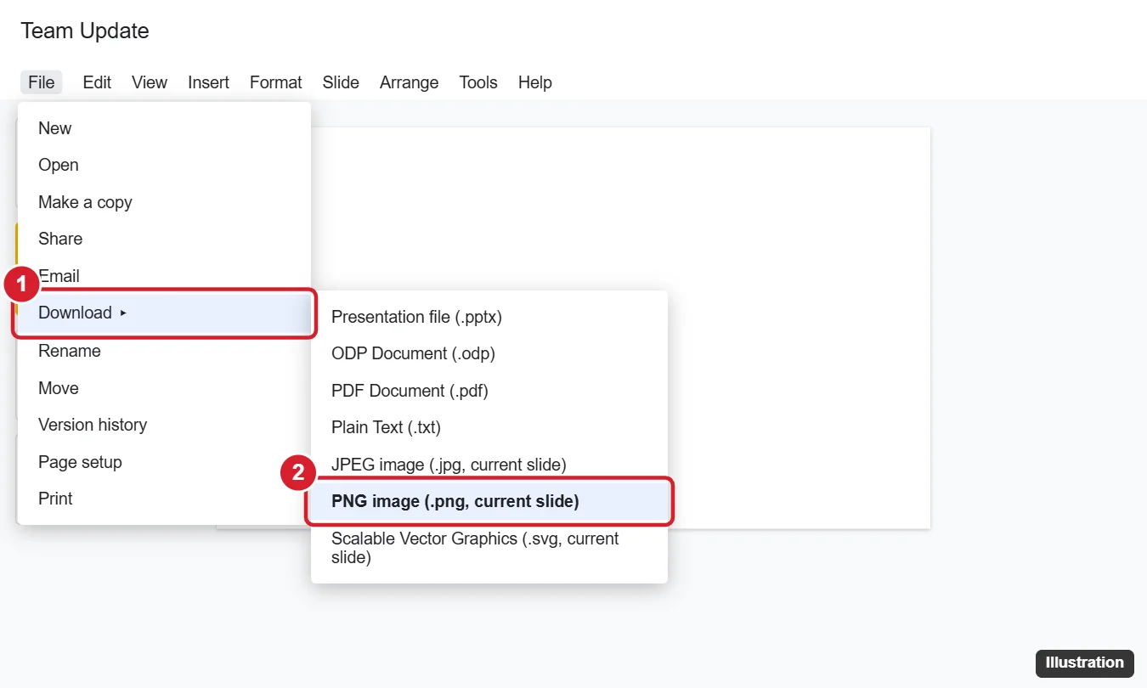The height and width of the screenshot is (688, 1147).
Task: Choose Print from the File menu
Action: [164, 499]
